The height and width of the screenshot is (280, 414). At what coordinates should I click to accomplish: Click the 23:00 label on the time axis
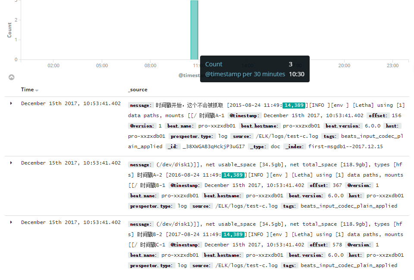click(x=392, y=65)
